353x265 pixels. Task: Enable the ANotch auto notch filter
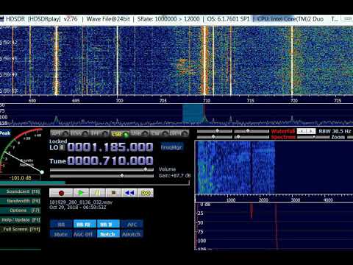coord(132,234)
